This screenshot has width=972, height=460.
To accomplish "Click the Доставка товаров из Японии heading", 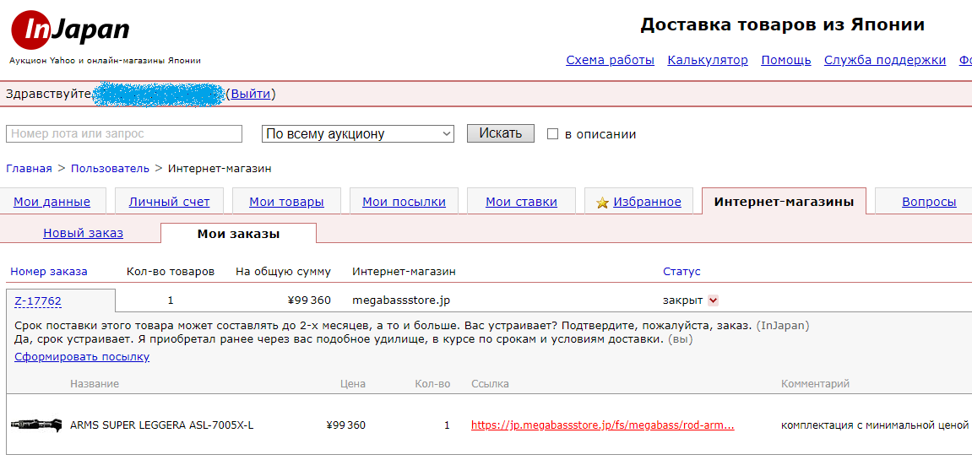I will coord(782,24).
